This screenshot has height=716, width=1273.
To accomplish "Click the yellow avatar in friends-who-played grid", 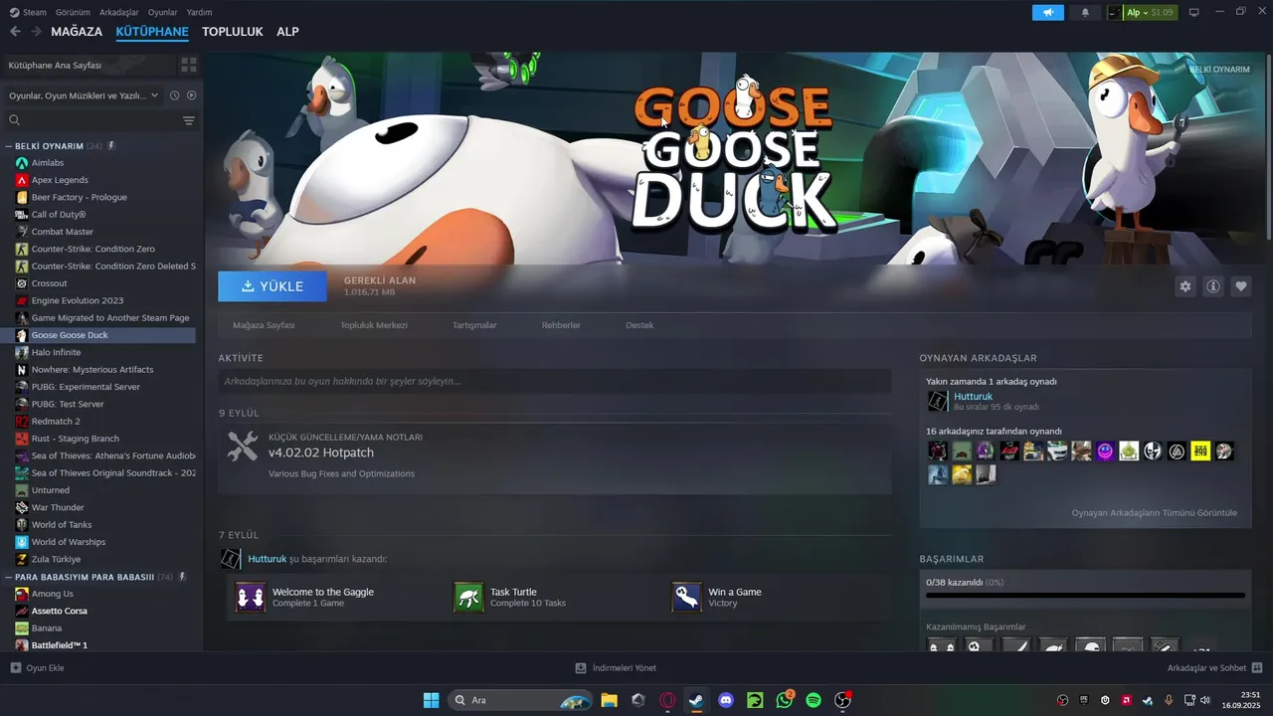I will (x=1200, y=451).
